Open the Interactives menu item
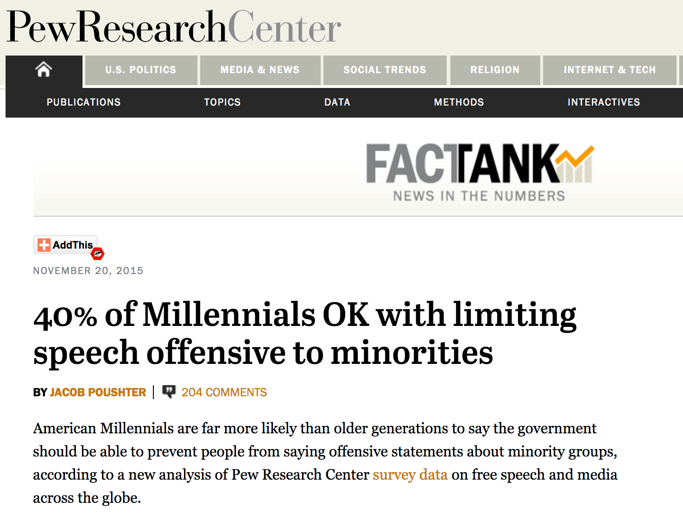The image size is (683, 525). point(604,102)
